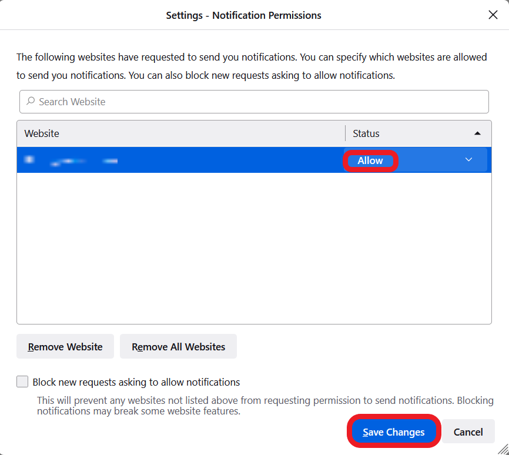
Task: Click the resize grip at dialog corner
Action: click(x=502, y=449)
